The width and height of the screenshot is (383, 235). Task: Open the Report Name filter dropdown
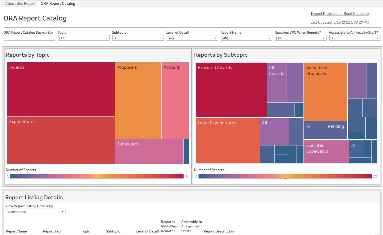[x=246, y=38]
